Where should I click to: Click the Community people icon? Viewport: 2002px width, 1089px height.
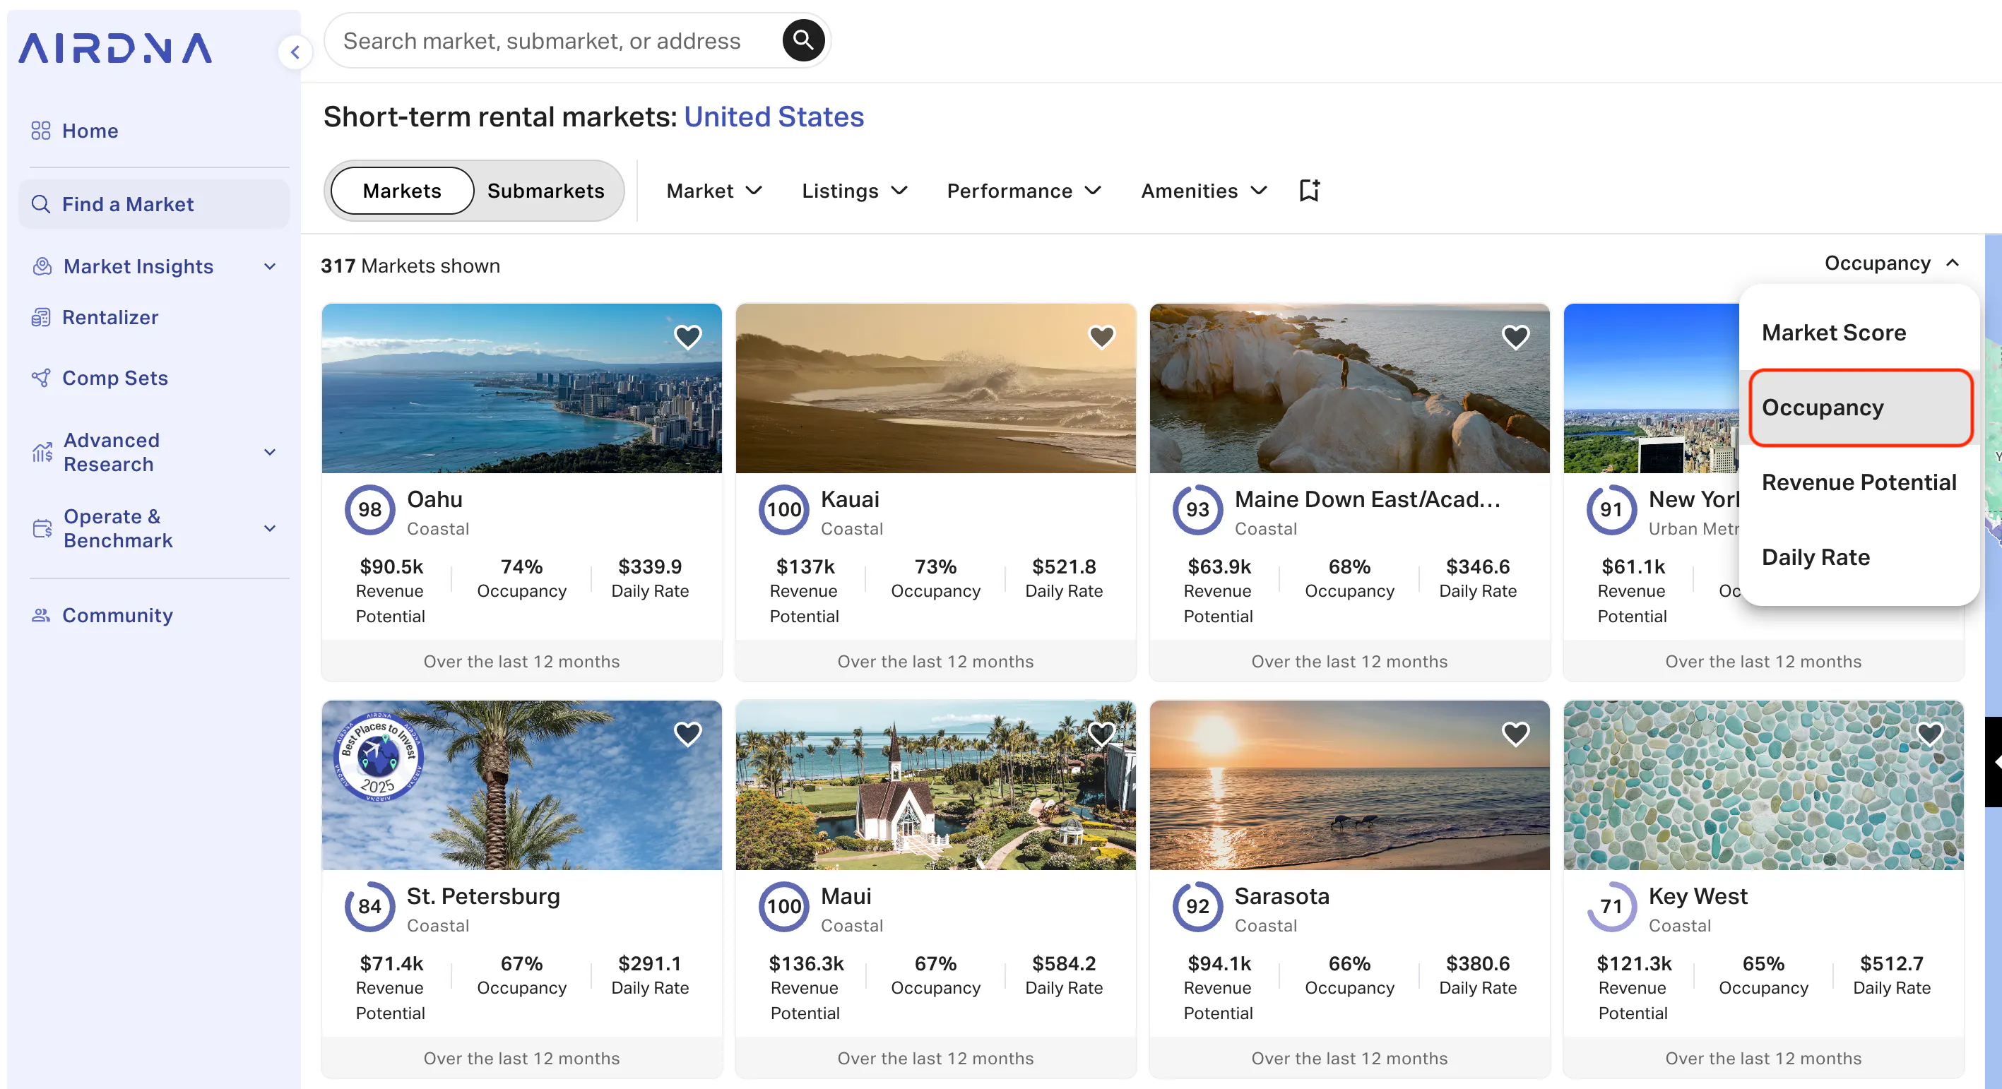coord(40,615)
